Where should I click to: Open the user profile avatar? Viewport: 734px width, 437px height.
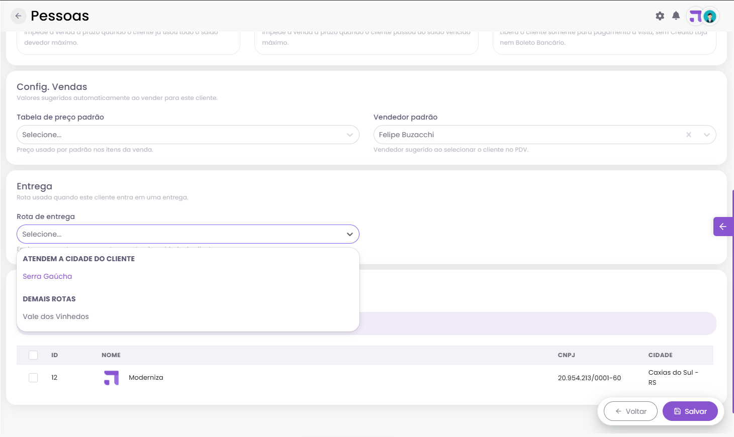(x=710, y=17)
